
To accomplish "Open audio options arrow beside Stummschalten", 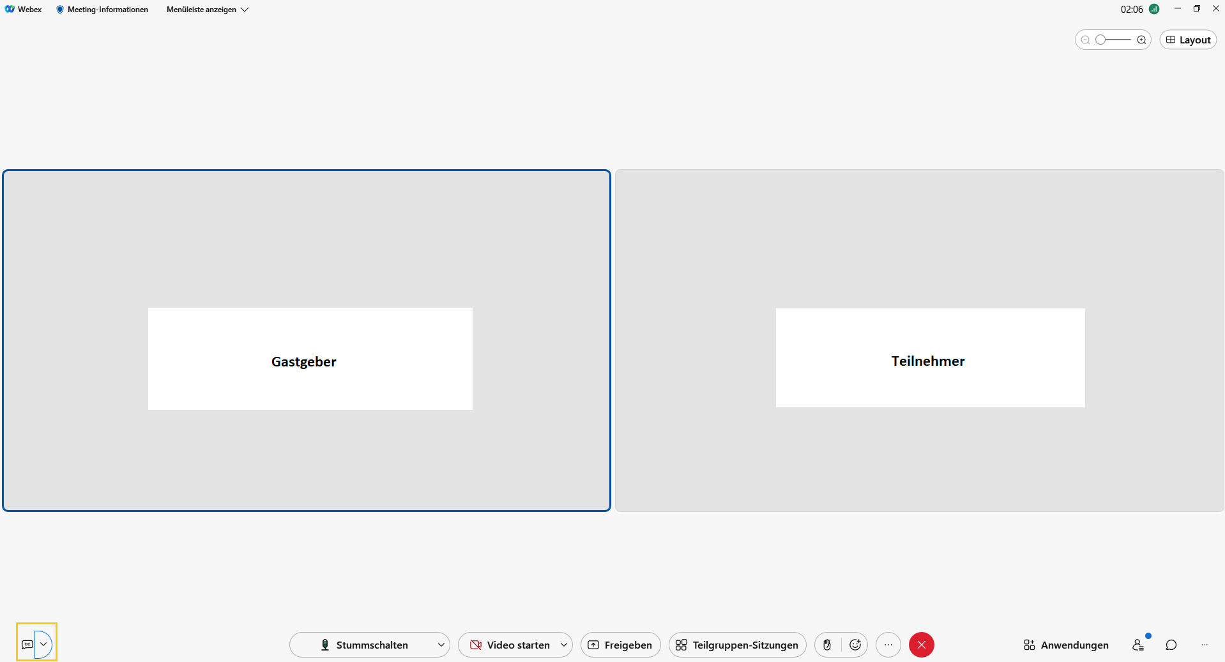I will click(441, 645).
